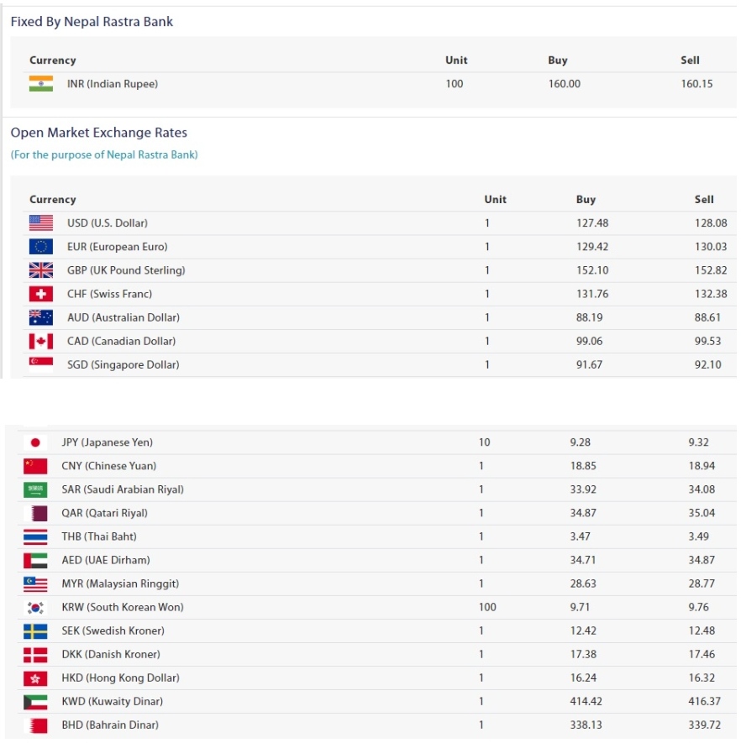The image size is (741, 743).
Task: Click the U.S. flag icon
Action: coord(41,222)
